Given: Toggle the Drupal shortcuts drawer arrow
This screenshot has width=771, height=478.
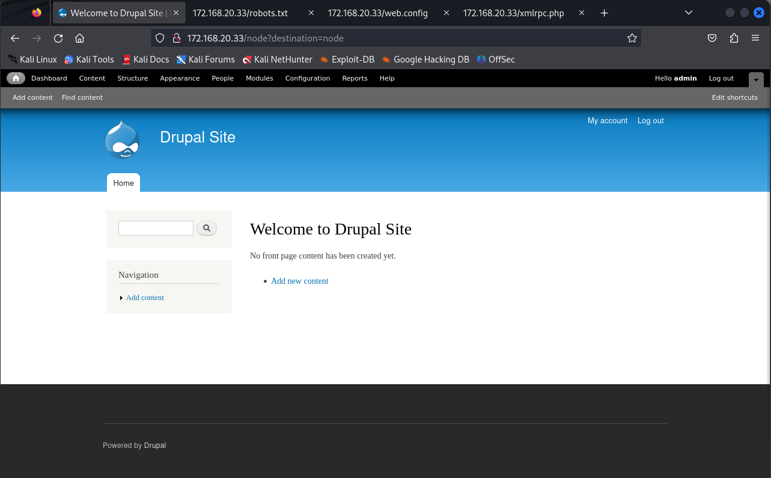Looking at the screenshot, I should [756, 79].
